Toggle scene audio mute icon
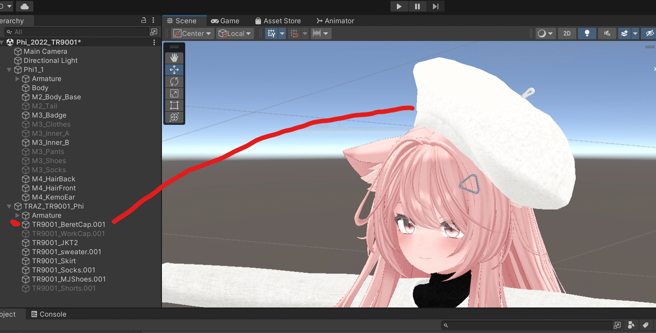 pyautogui.click(x=607, y=33)
